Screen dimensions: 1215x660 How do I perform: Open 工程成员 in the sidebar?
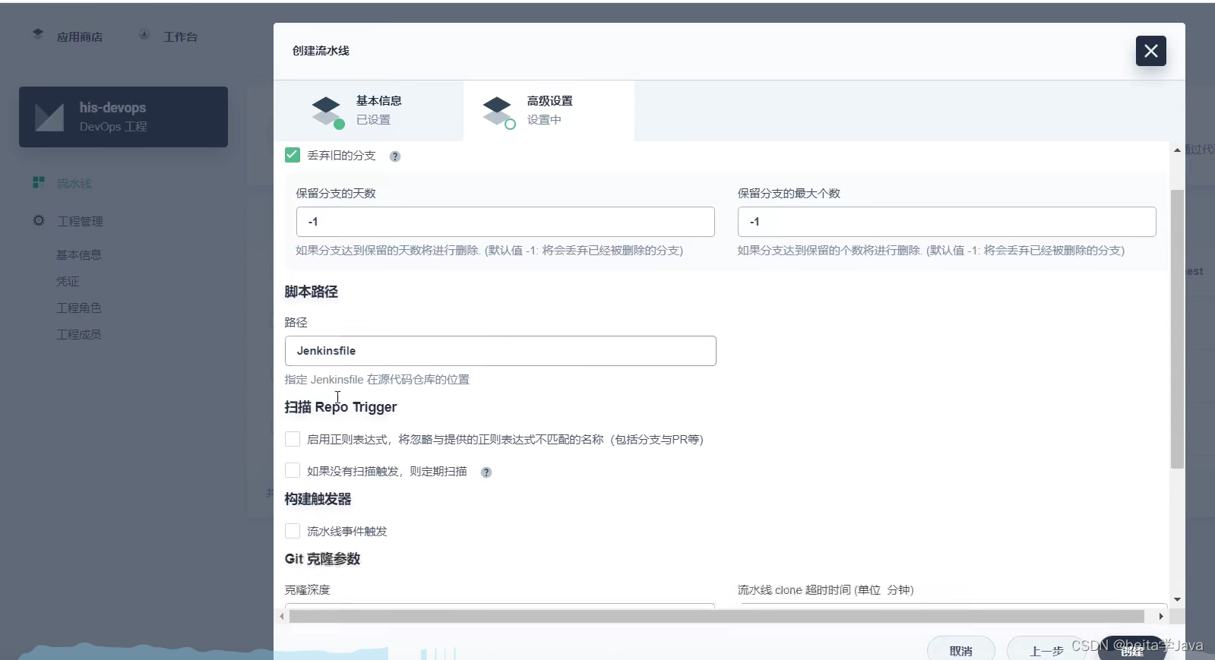coord(79,335)
